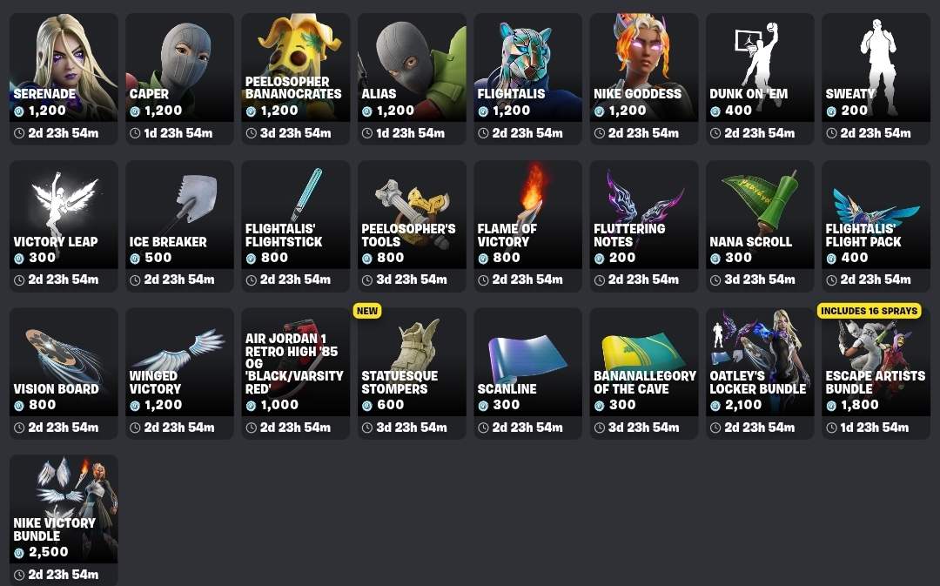Open Oatley's Locker Bundle card
Screen dimensions: 940x586
click(x=760, y=374)
